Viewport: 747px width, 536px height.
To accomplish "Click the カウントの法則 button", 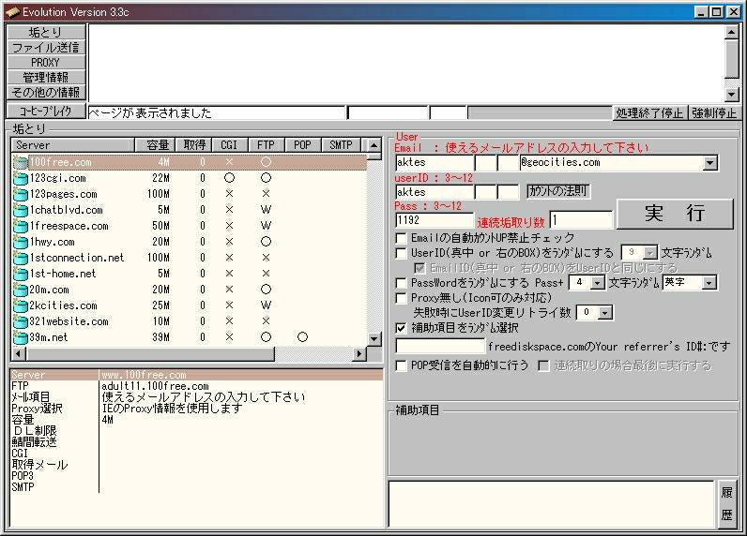I will click(557, 191).
